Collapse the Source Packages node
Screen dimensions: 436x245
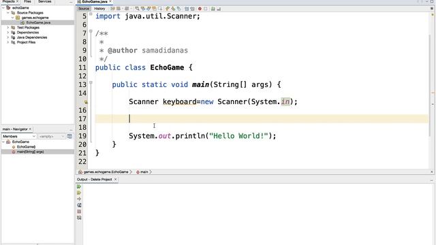[8, 13]
